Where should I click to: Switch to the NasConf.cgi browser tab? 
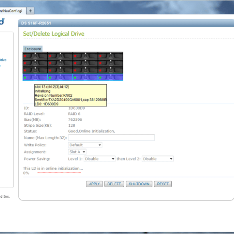pos(12,11)
